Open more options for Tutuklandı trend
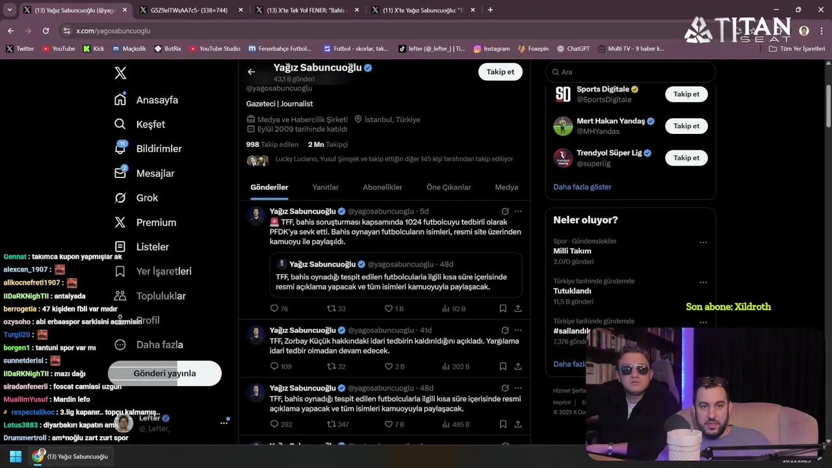The width and height of the screenshot is (832, 468). pos(703,283)
